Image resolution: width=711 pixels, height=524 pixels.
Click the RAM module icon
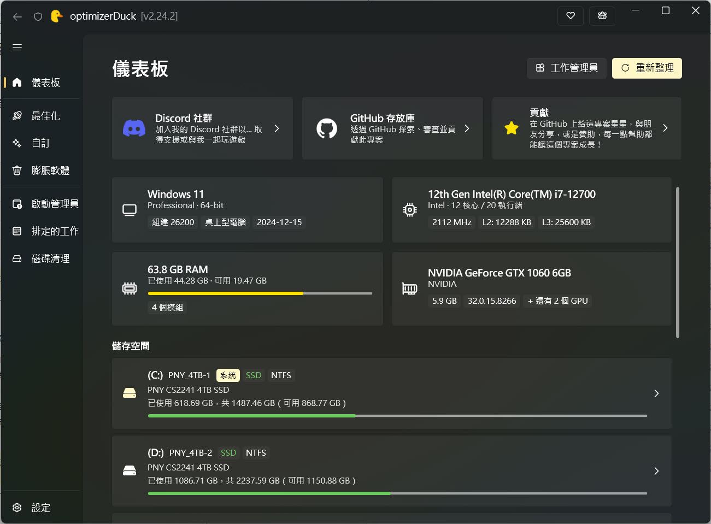(130, 289)
